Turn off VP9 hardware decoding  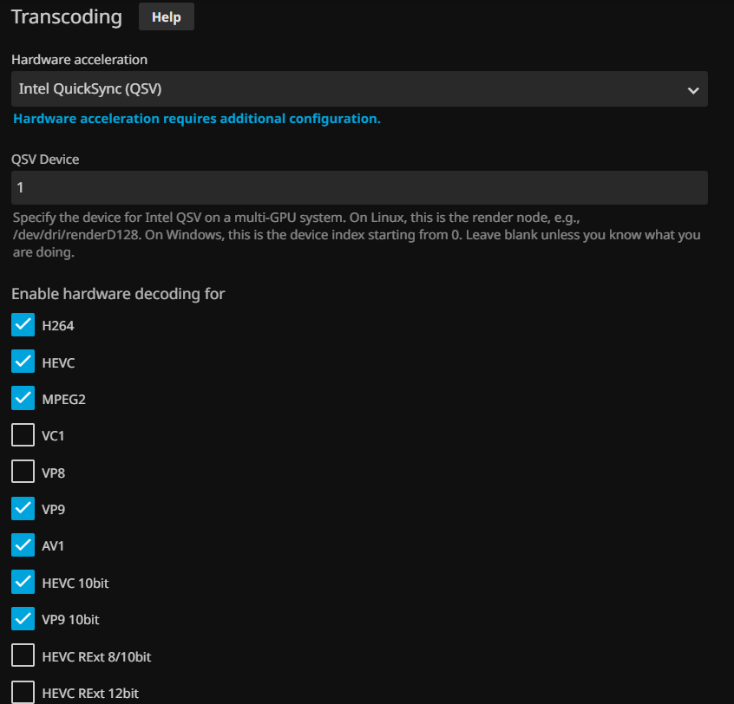point(23,509)
